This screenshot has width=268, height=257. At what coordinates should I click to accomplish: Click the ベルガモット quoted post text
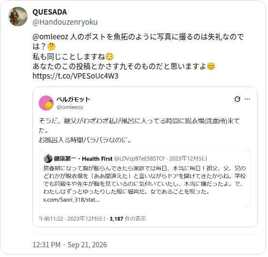point(139,130)
